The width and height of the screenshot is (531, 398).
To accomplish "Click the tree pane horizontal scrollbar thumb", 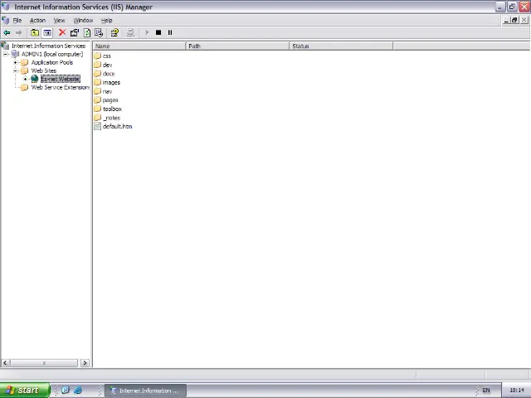I will tap(44, 363).
